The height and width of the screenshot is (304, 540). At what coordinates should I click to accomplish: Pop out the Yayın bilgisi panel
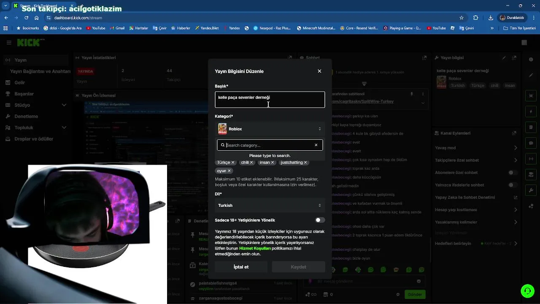(x=515, y=58)
